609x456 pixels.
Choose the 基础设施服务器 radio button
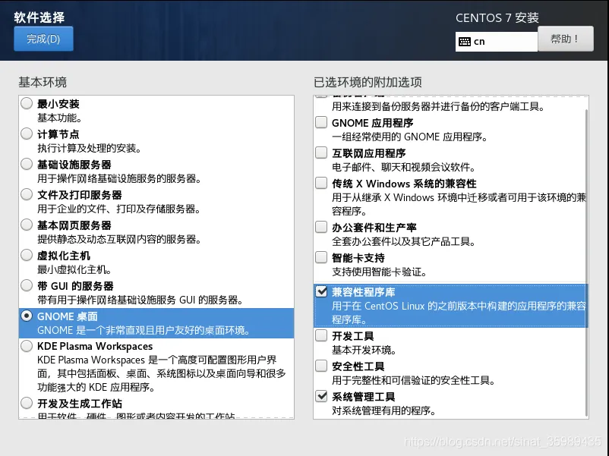(27, 165)
